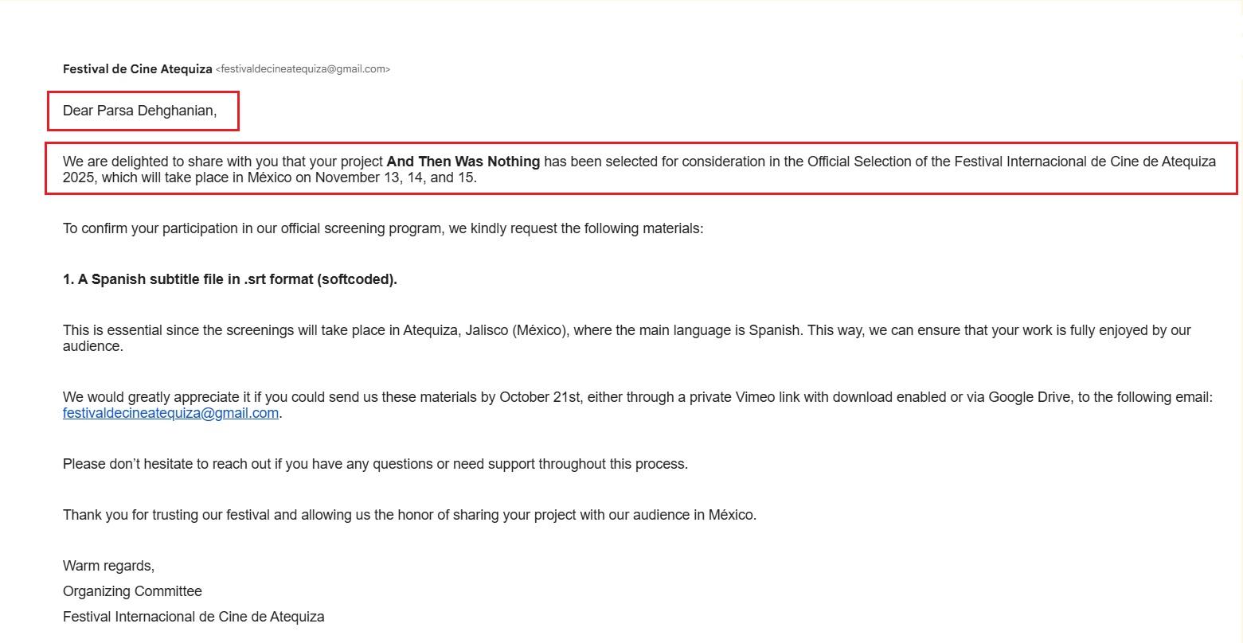This screenshot has width=1243, height=643.
Task: Click the bold title And Then Was Nothing
Action: point(463,162)
